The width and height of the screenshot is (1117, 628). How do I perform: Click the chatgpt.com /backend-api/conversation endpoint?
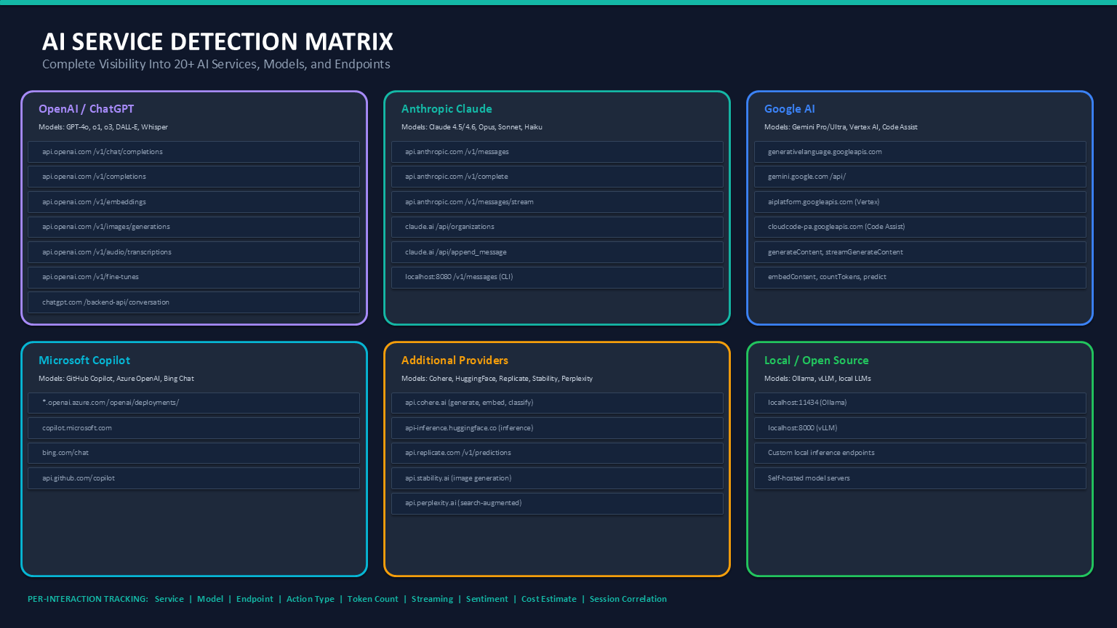point(193,302)
